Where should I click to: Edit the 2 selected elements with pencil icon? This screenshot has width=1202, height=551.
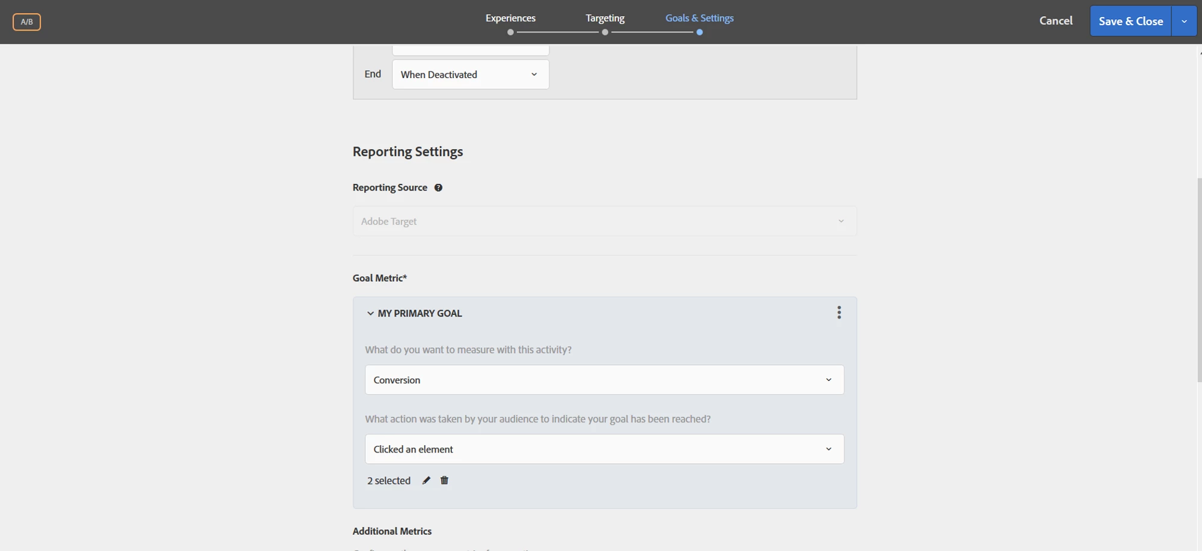coord(426,480)
